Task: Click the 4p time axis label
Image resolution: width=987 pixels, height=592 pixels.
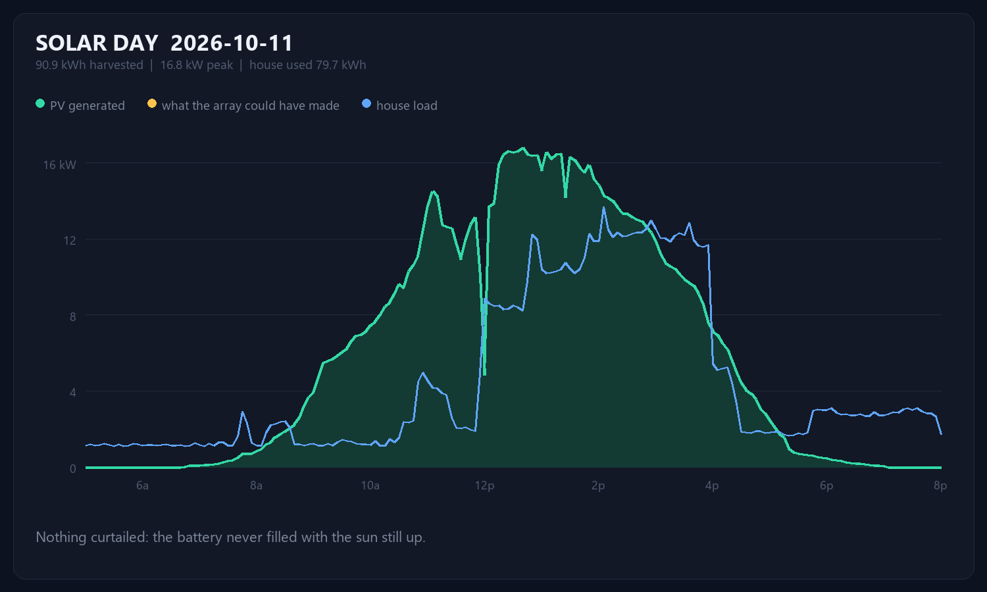Action: 712,486
